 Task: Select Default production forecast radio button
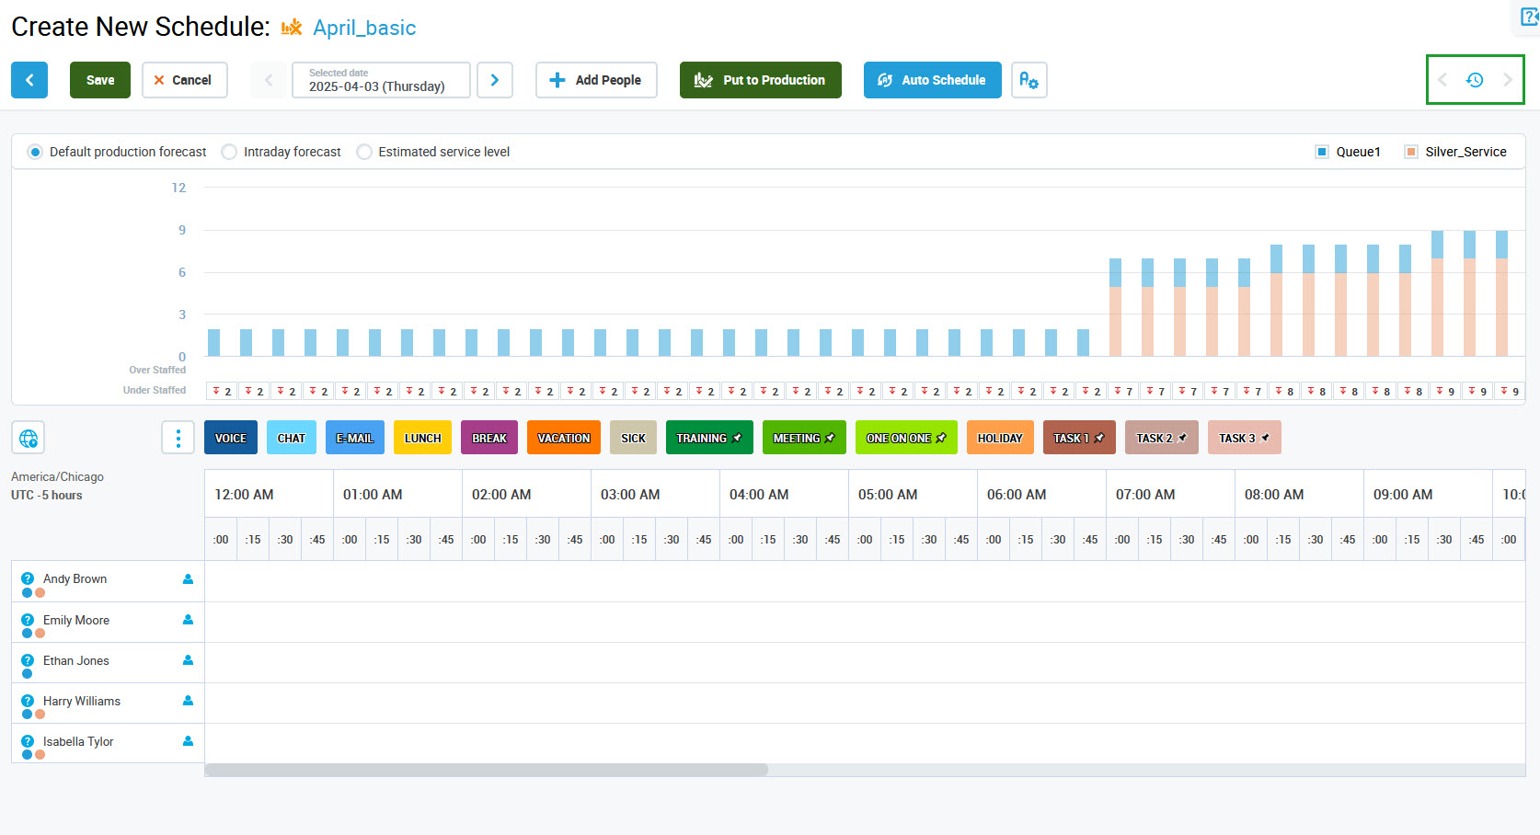click(x=35, y=152)
